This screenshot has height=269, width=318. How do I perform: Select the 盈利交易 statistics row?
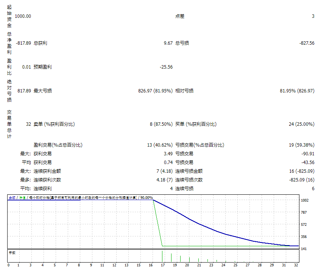tap(57, 145)
